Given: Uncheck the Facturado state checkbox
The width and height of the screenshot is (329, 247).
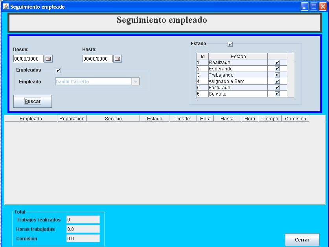Looking at the screenshot, I should (x=277, y=88).
